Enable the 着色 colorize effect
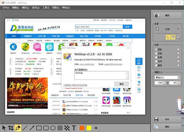184x132 pixels. 156,65
